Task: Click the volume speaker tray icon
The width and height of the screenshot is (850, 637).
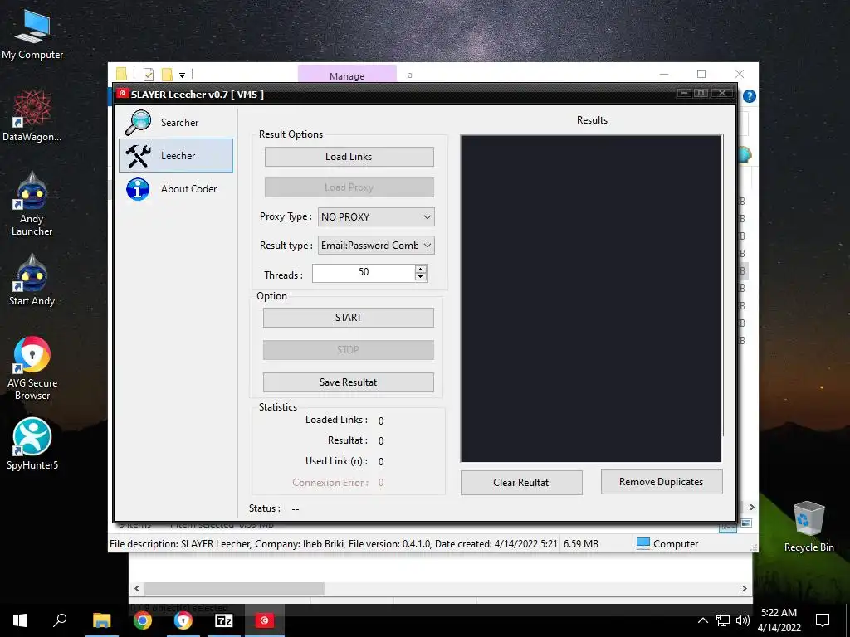Action: tap(743, 620)
